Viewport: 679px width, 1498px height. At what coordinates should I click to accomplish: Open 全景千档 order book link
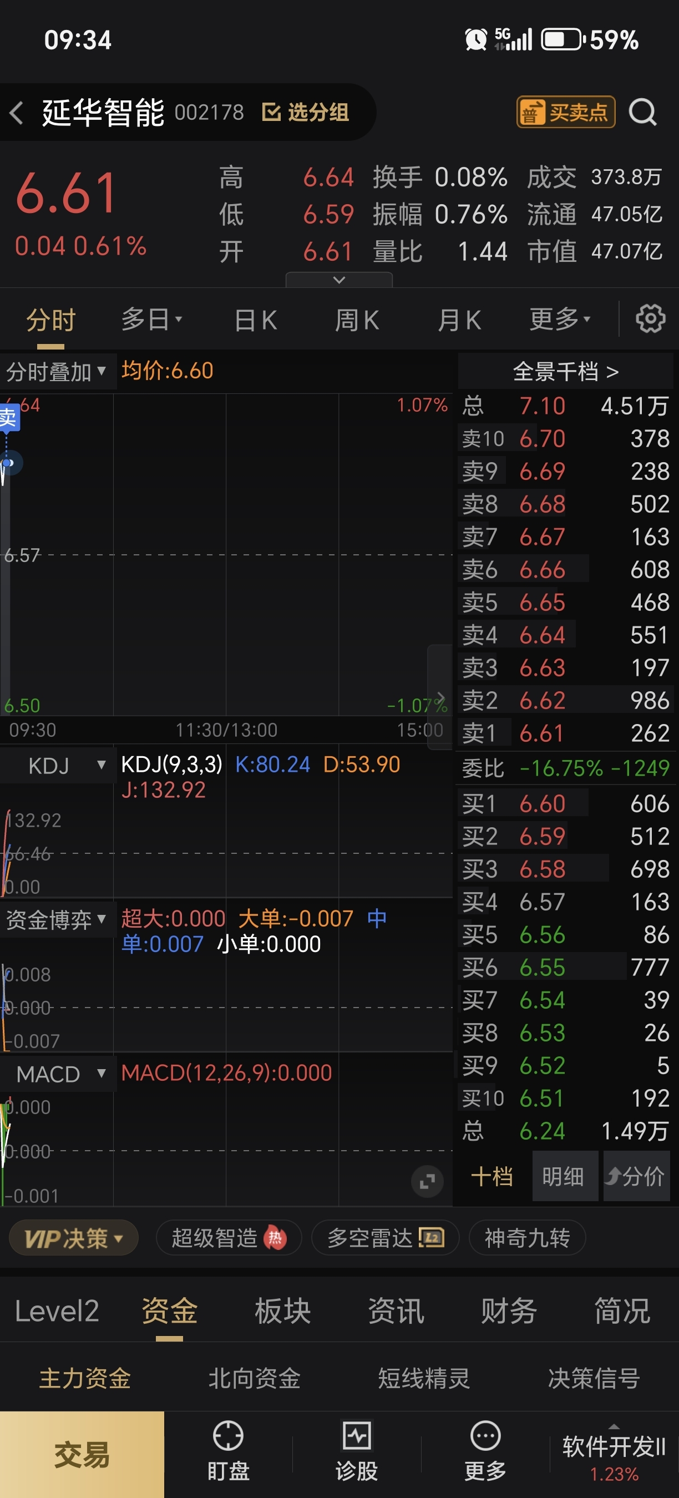coord(566,371)
